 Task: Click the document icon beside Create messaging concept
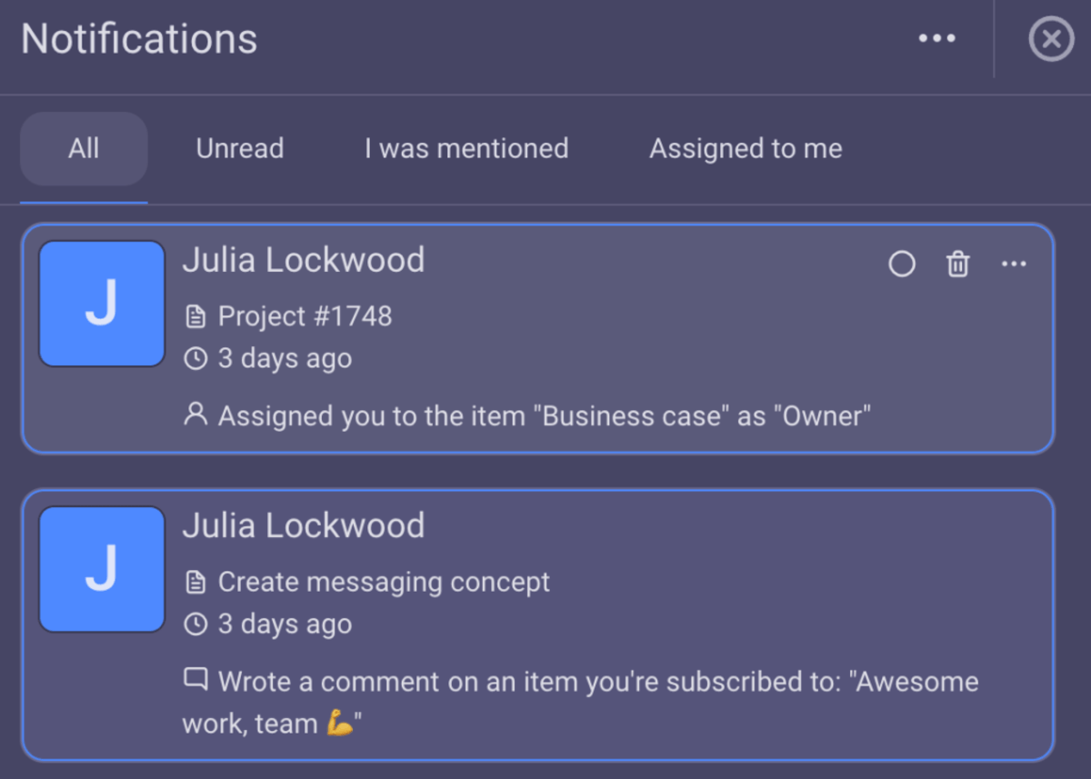point(195,581)
